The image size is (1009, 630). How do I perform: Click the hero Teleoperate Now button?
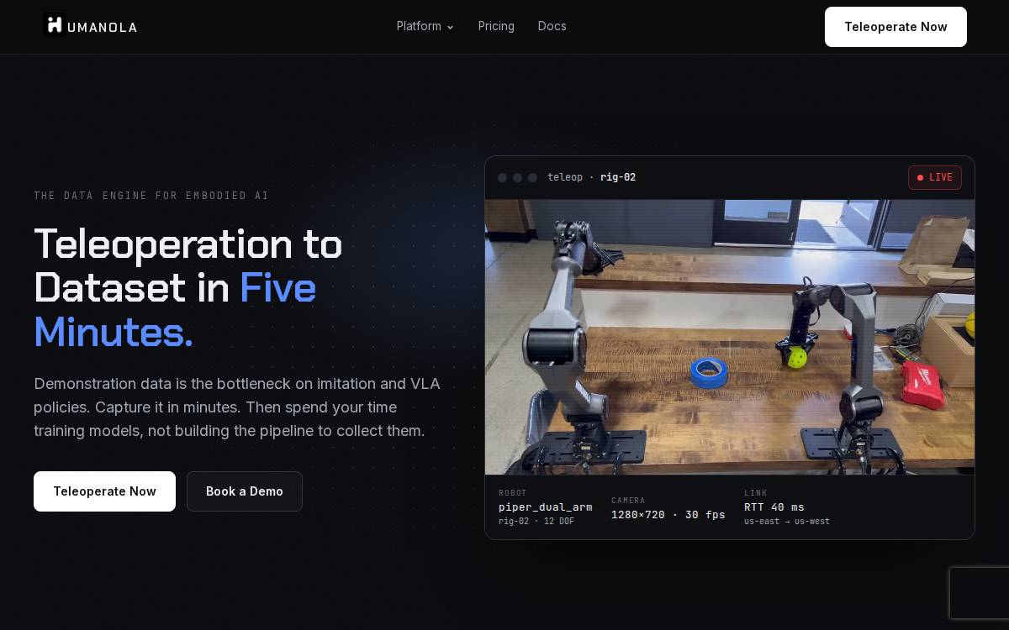(x=104, y=491)
